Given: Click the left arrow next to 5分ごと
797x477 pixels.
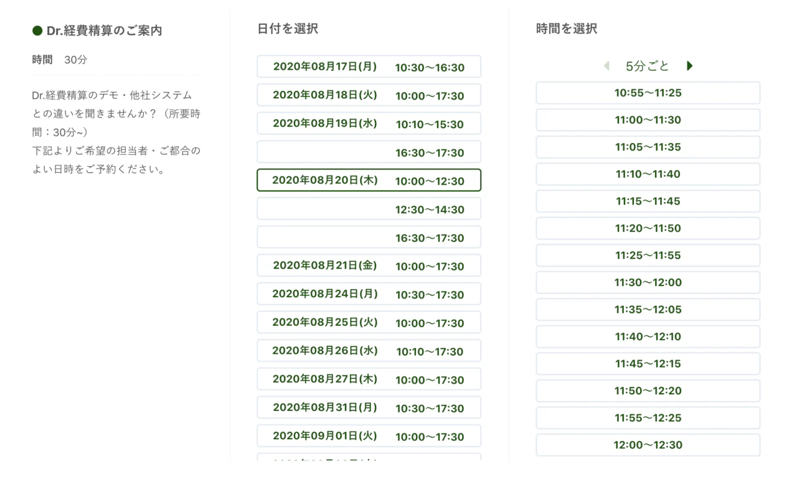Looking at the screenshot, I should (x=606, y=66).
